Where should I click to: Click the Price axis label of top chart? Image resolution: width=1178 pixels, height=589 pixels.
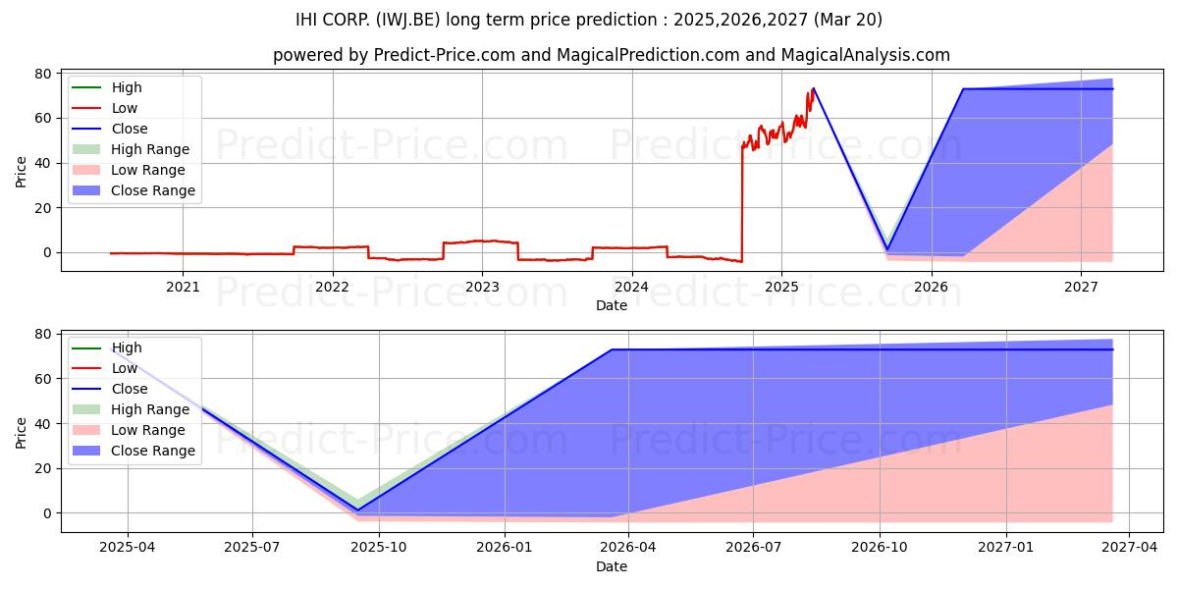point(22,171)
